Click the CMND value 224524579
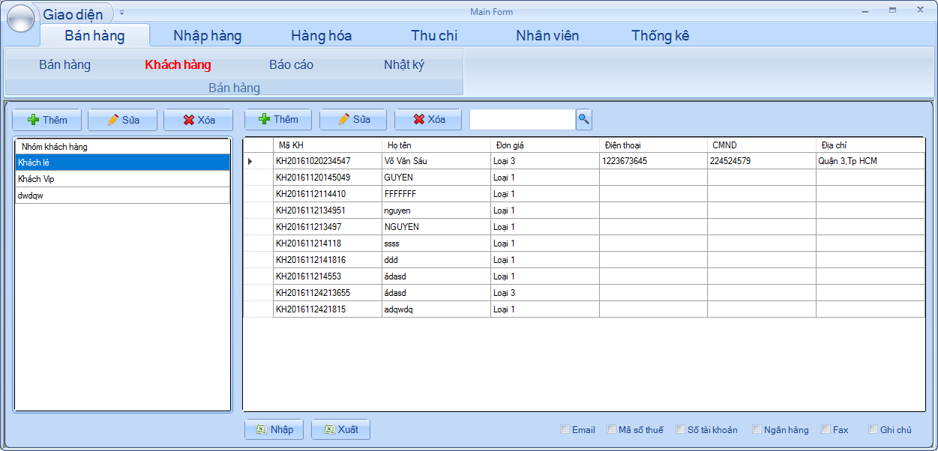The height and width of the screenshot is (451, 938). [x=762, y=161]
